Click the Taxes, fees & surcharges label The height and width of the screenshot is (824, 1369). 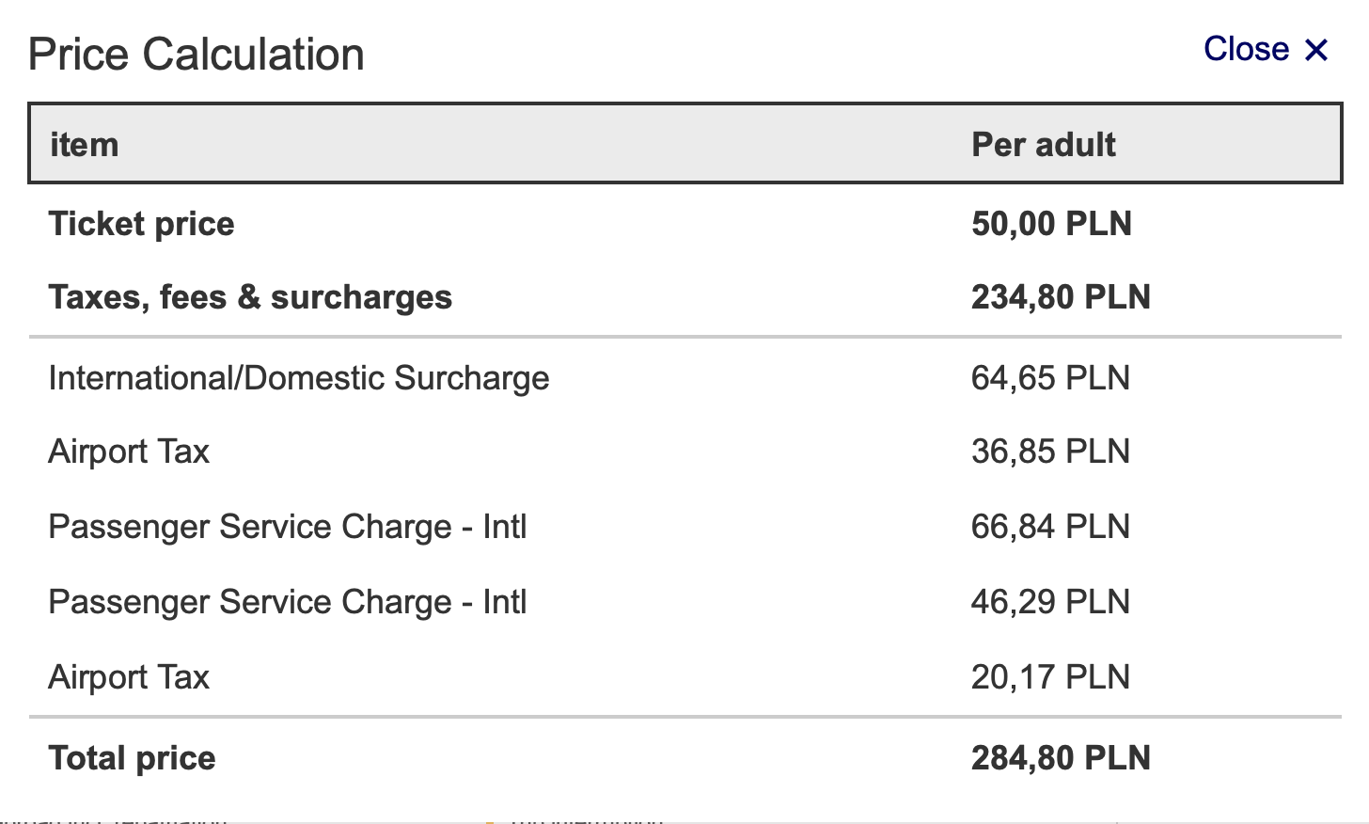[x=250, y=297]
